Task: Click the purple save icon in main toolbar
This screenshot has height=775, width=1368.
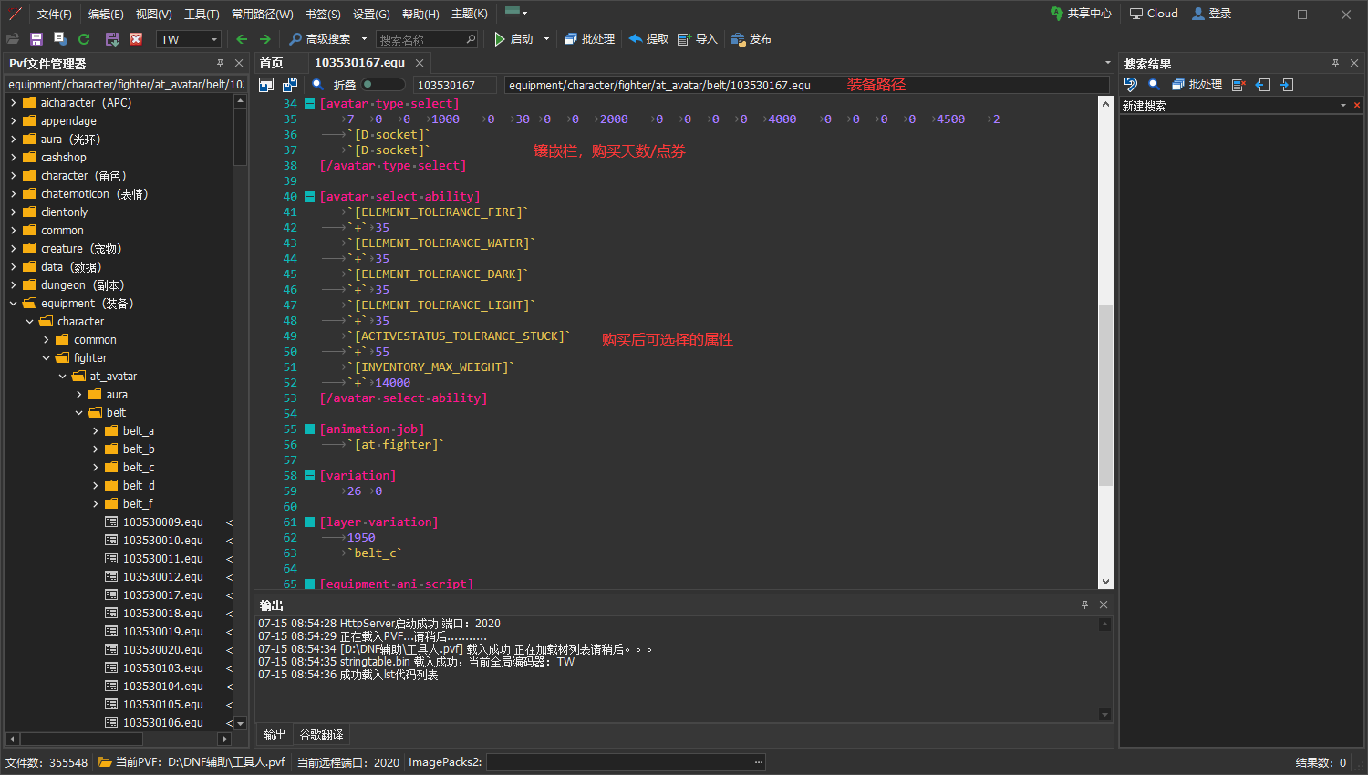Action: click(36, 39)
